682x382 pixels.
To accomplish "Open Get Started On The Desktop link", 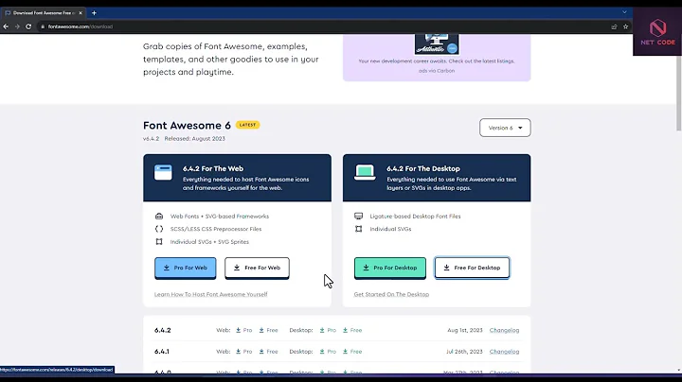I will pos(391,294).
